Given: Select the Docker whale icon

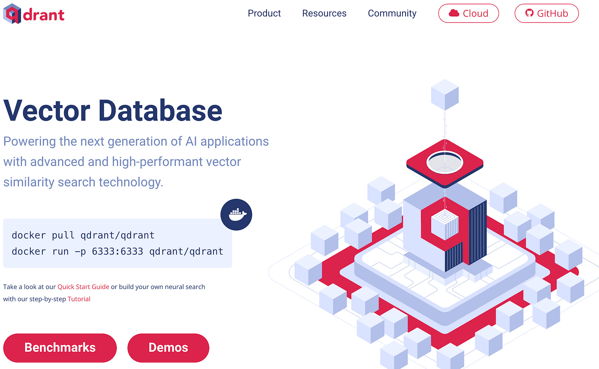Looking at the screenshot, I should [237, 214].
